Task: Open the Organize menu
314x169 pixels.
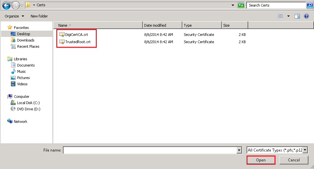Action: 14,16
